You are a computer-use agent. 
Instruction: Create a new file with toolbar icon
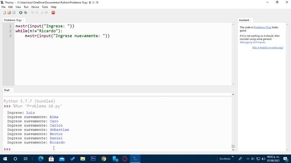(x=4, y=13)
